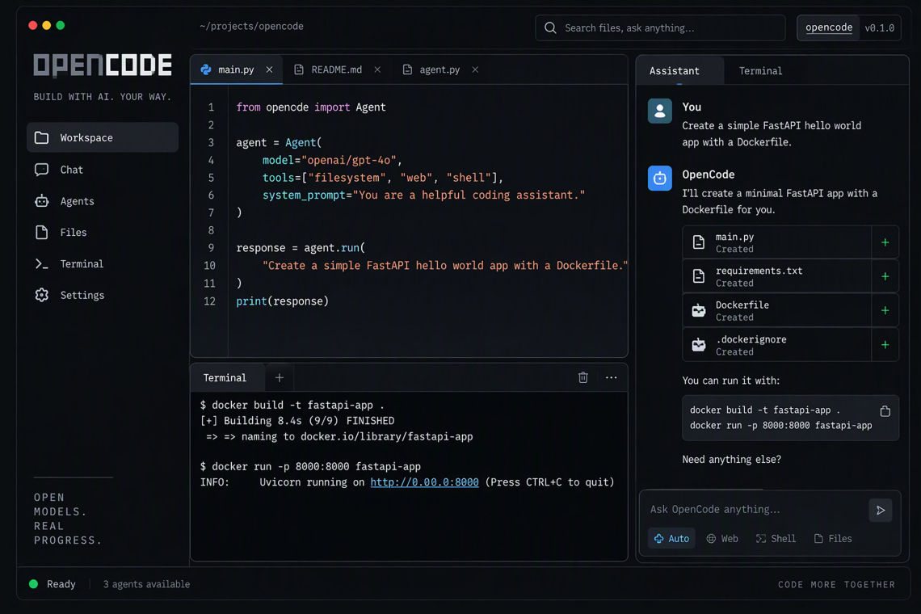Click line number 10 in editor gutter

[210, 266]
